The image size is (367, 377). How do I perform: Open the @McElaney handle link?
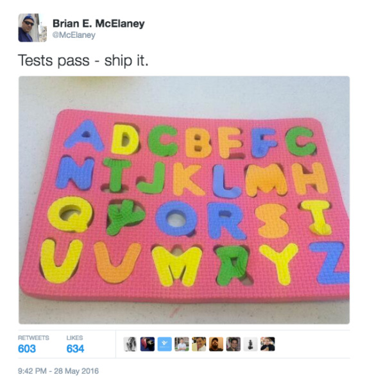point(74,35)
